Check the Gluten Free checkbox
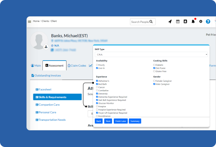216x147 pixels. 154,71
